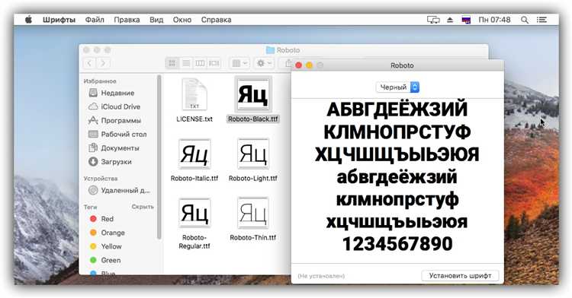Select the Orange tag

[112, 233]
